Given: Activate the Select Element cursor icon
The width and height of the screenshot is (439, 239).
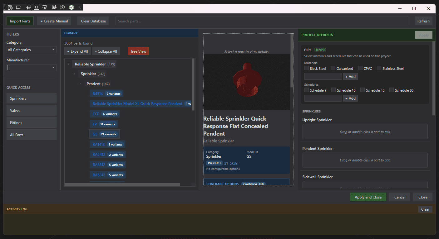Looking at the screenshot, I should tap(28, 7).
